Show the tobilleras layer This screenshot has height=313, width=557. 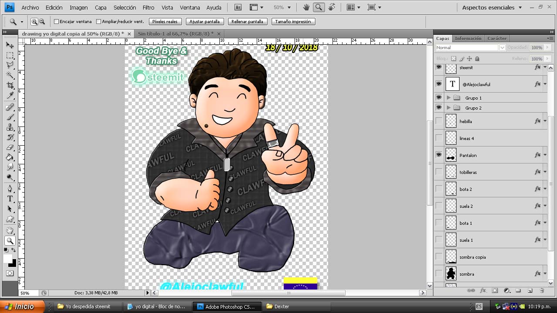(439, 172)
